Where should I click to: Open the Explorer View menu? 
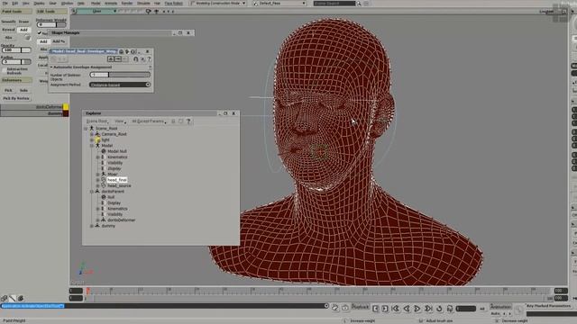click(120, 121)
